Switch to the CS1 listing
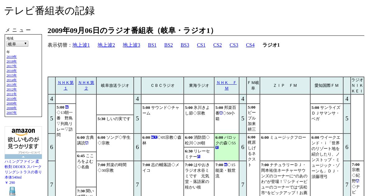Screen dimensions: 373x196 (201, 45)
